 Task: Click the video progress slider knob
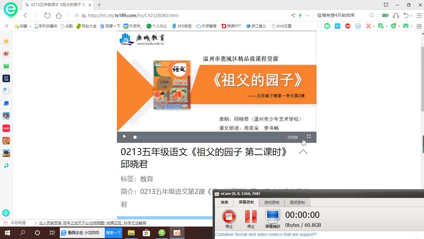click(x=135, y=137)
